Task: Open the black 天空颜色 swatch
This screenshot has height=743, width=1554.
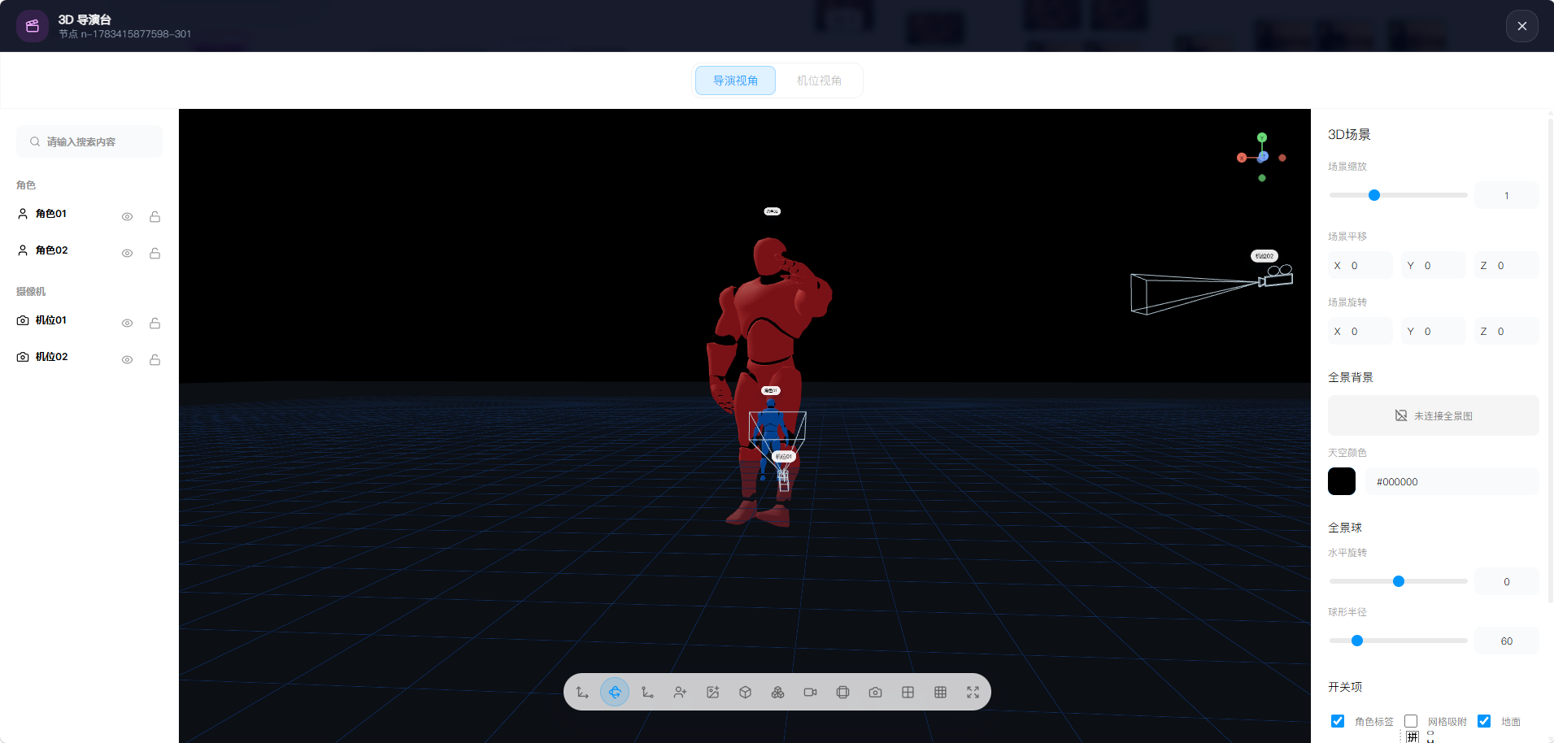Action: [1342, 481]
